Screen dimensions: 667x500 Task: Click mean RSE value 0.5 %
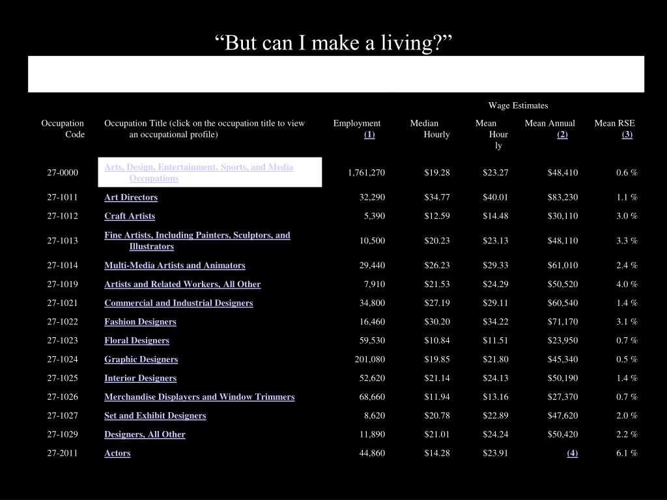pos(627,359)
